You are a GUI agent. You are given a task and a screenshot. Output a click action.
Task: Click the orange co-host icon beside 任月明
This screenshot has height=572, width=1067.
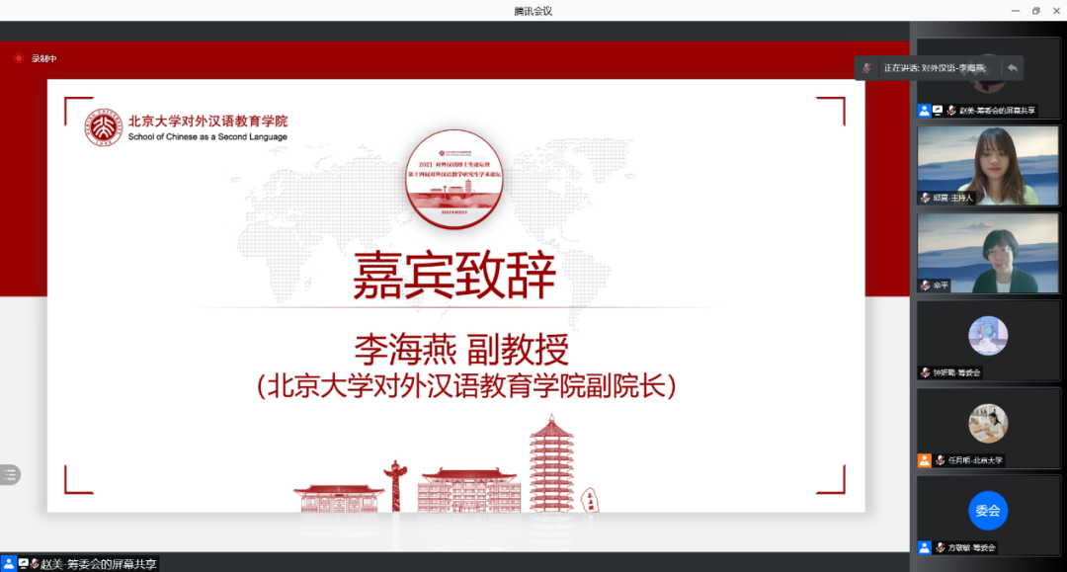tap(924, 460)
